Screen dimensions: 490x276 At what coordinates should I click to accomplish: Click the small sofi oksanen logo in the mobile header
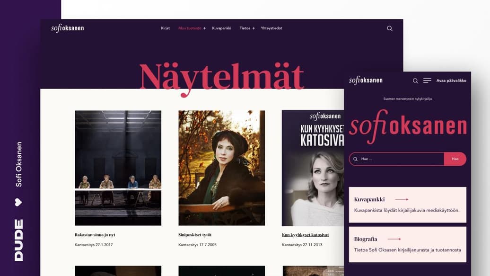pyautogui.click(x=366, y=80)
